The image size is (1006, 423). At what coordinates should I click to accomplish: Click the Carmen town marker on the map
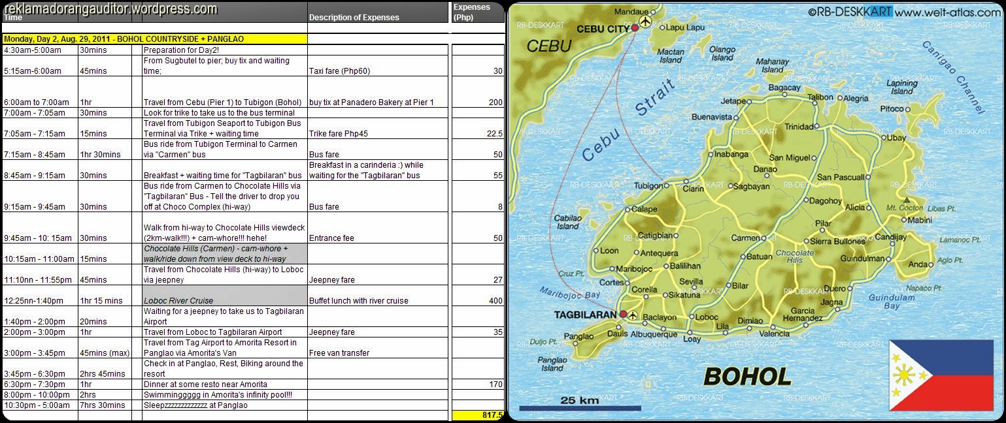[763, 238]
